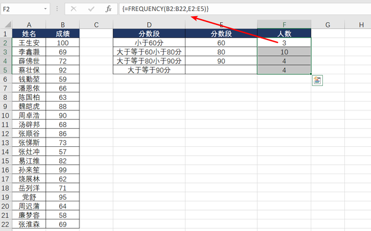371x231 pixels.
Task: Click the 分数段 header in column D
Action: [x=149, y=34]
